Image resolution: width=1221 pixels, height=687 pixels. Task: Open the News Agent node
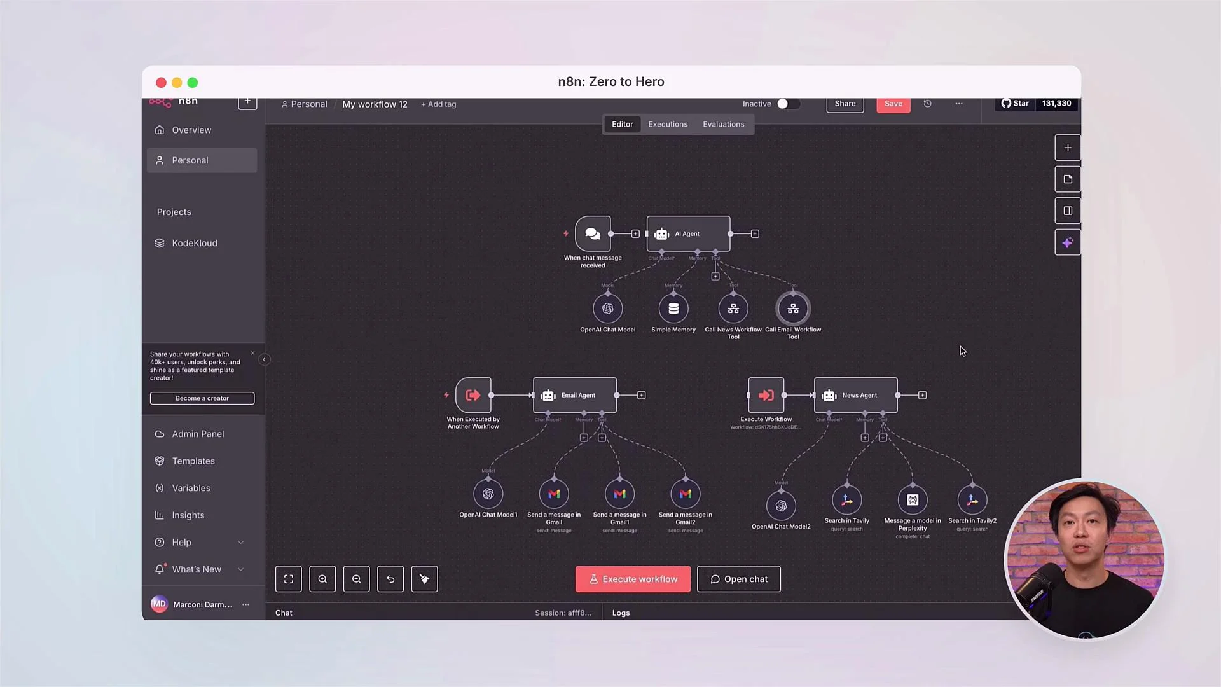click(856, 395)
